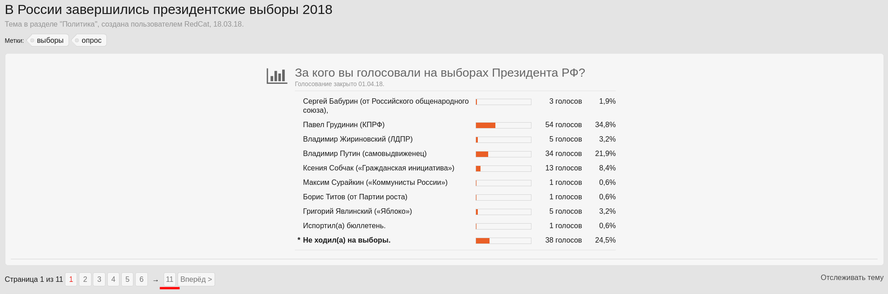The width and height of the screenshot is (888, 294).
Task: Go to page 5
Action: click(127, 280)
